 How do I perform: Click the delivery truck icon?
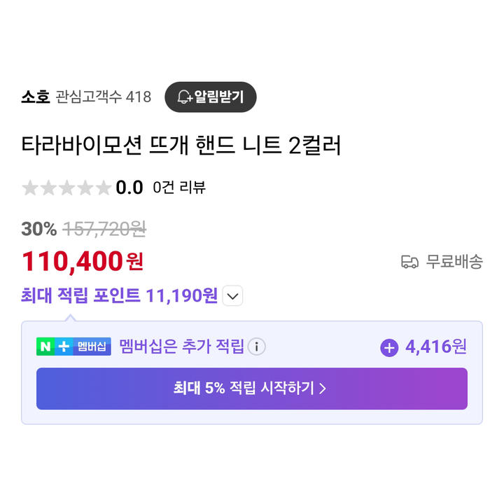[x=409, y=262]
